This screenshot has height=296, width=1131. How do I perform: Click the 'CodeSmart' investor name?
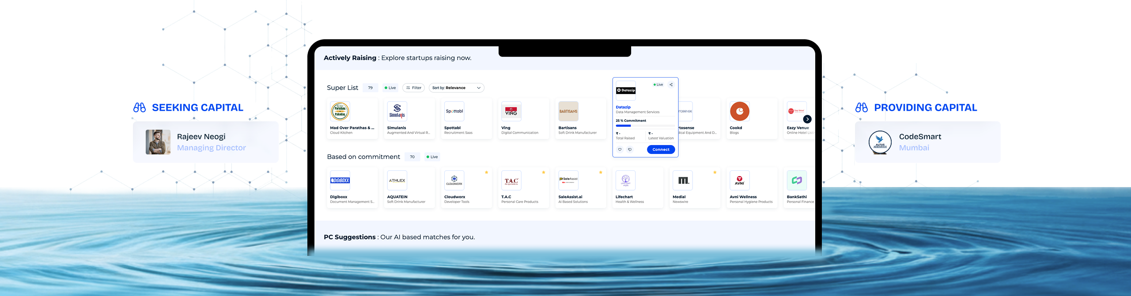coord(920,137)
